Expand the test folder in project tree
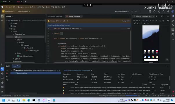Image resolution: width=175 pixels, height=104 pixels. tap(13, 59)
